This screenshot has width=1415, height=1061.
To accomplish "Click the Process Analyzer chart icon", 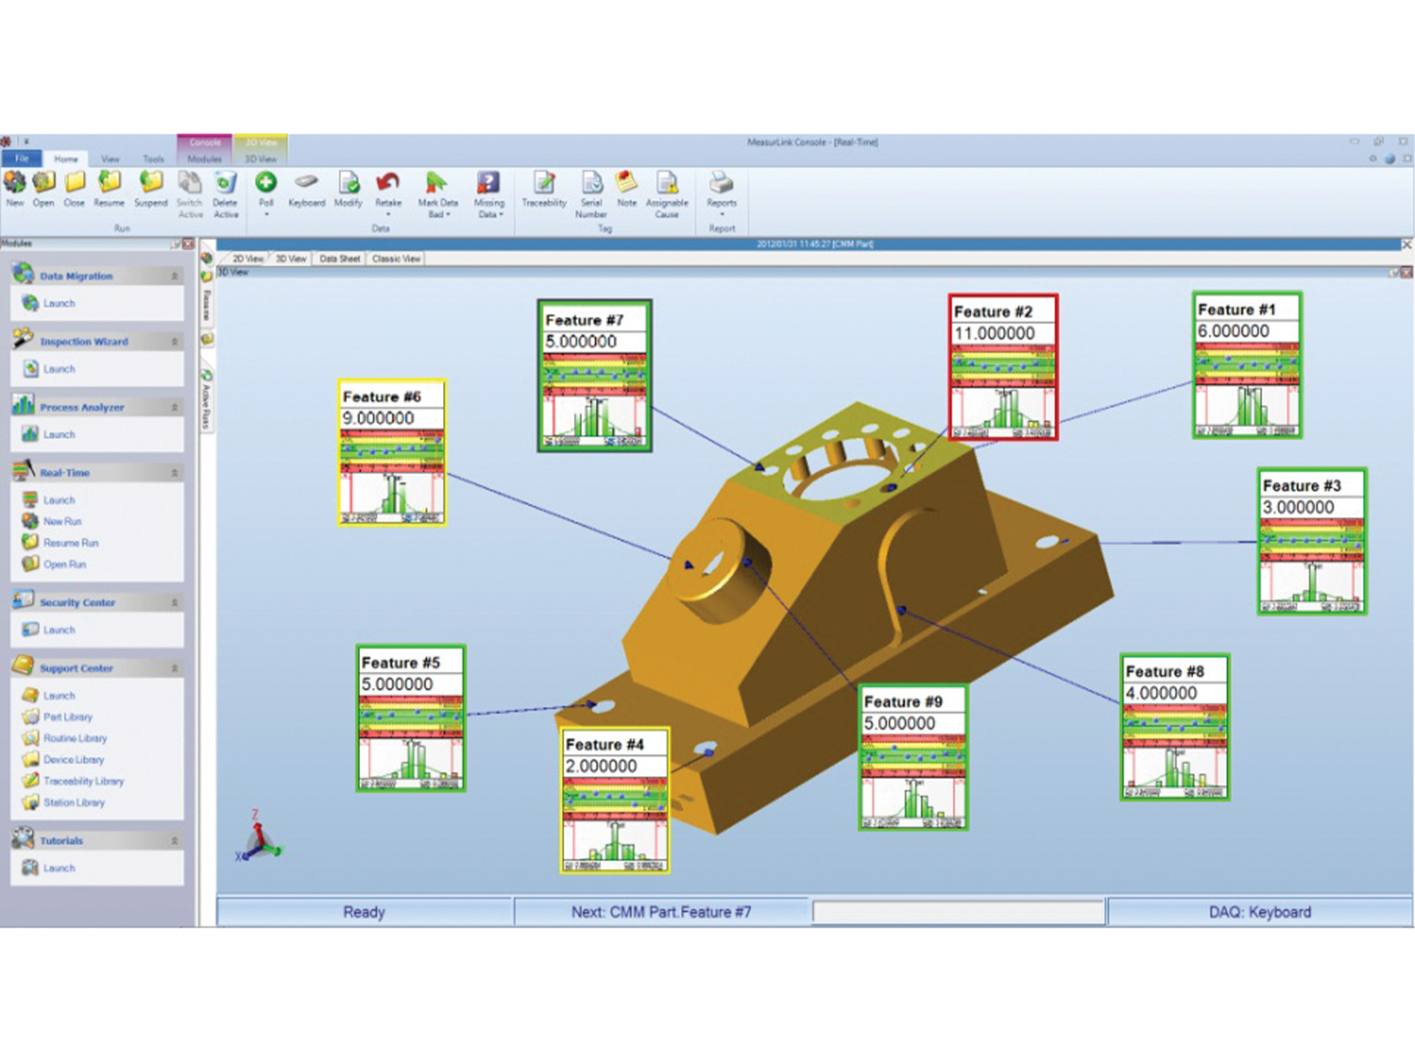I will coord(23,405).
